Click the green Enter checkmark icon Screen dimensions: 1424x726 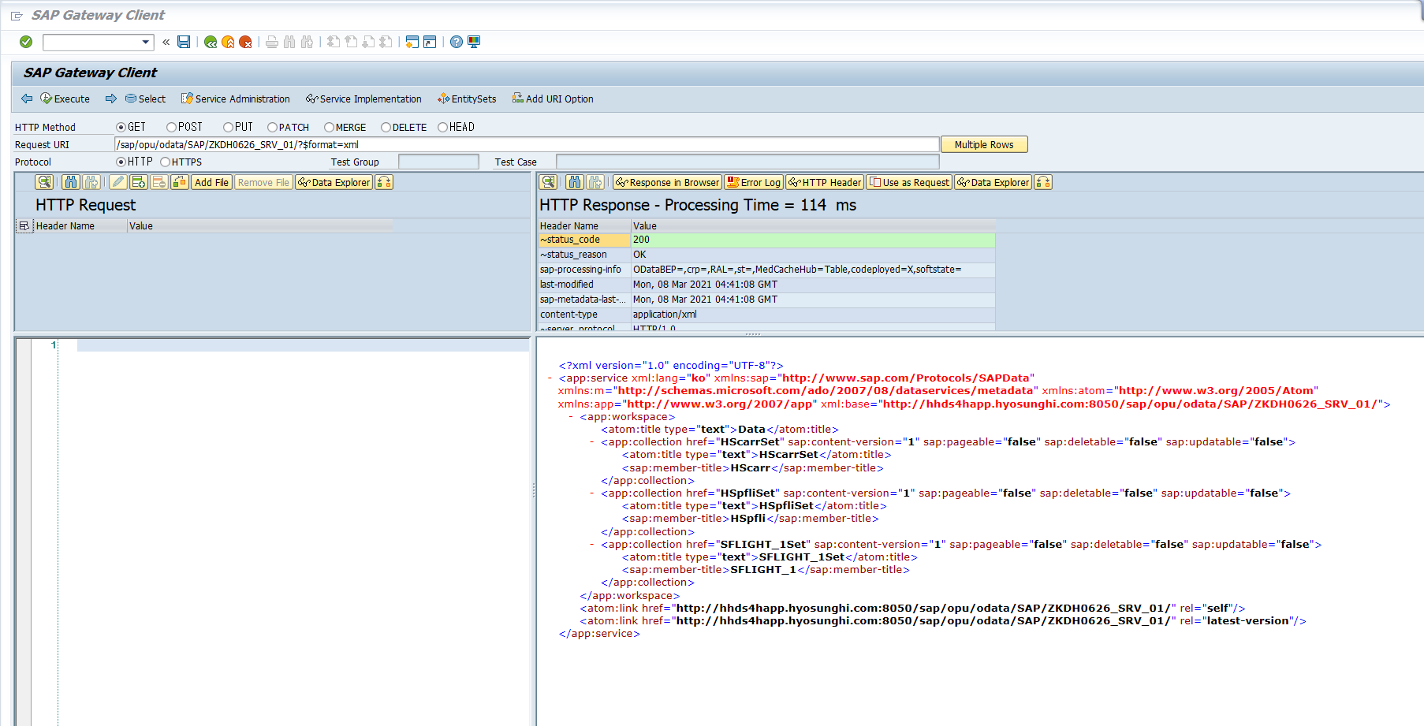click(x=26, y=42)
